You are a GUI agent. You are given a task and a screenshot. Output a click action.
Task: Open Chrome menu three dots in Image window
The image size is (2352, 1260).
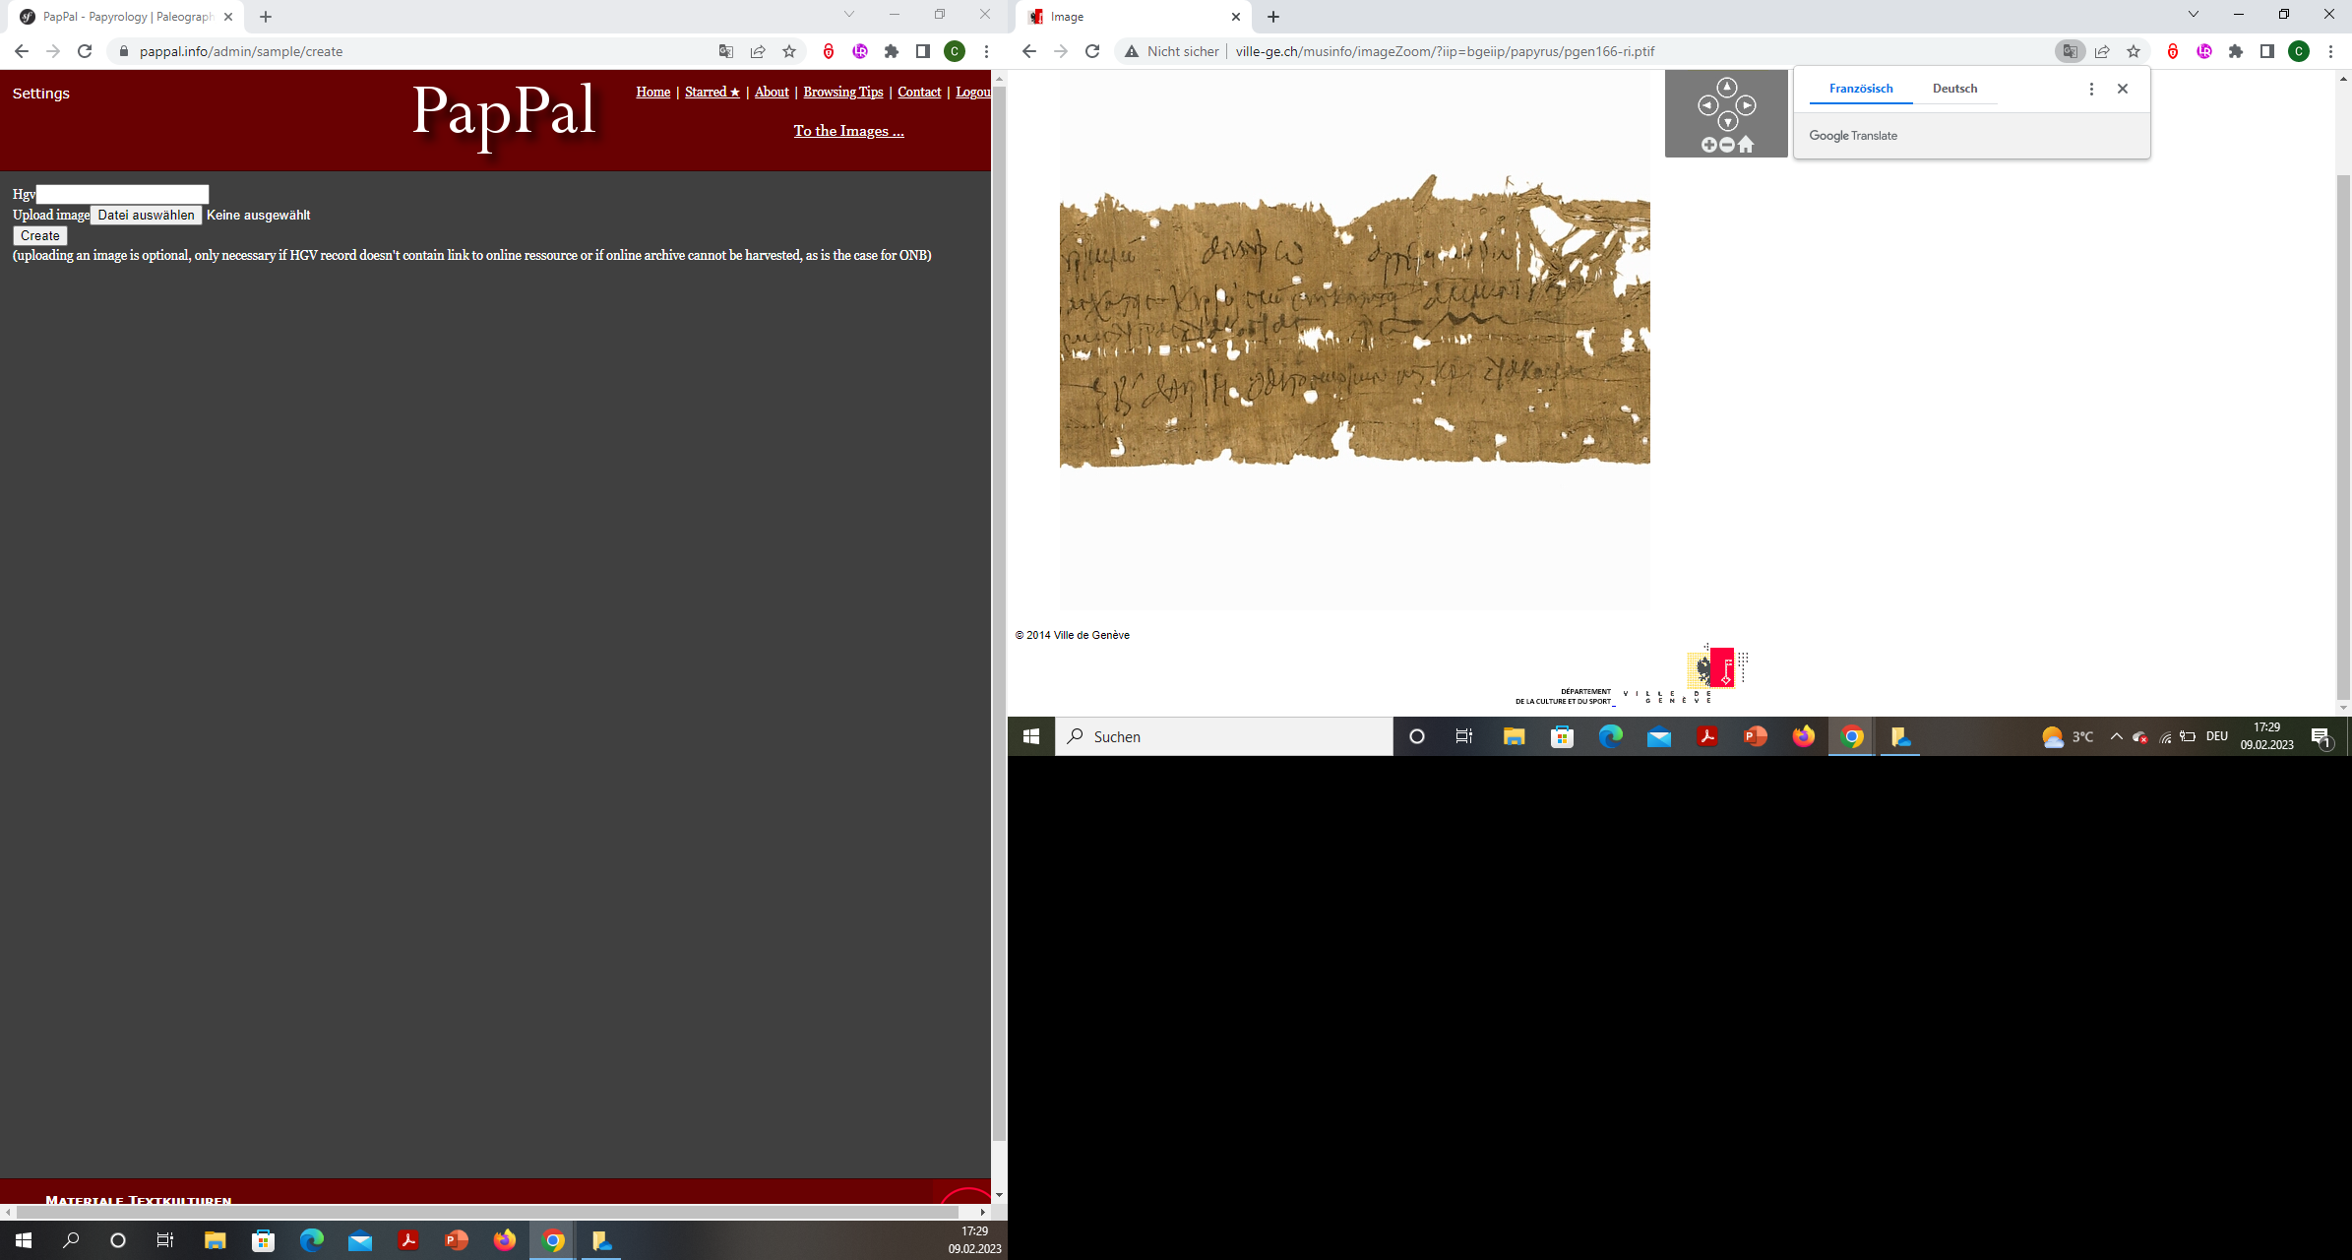coord(2330,51)
